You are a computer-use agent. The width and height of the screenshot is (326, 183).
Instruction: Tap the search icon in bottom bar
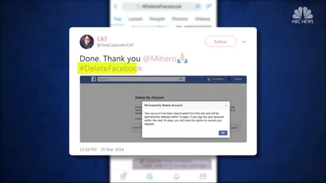click(150, 177)
